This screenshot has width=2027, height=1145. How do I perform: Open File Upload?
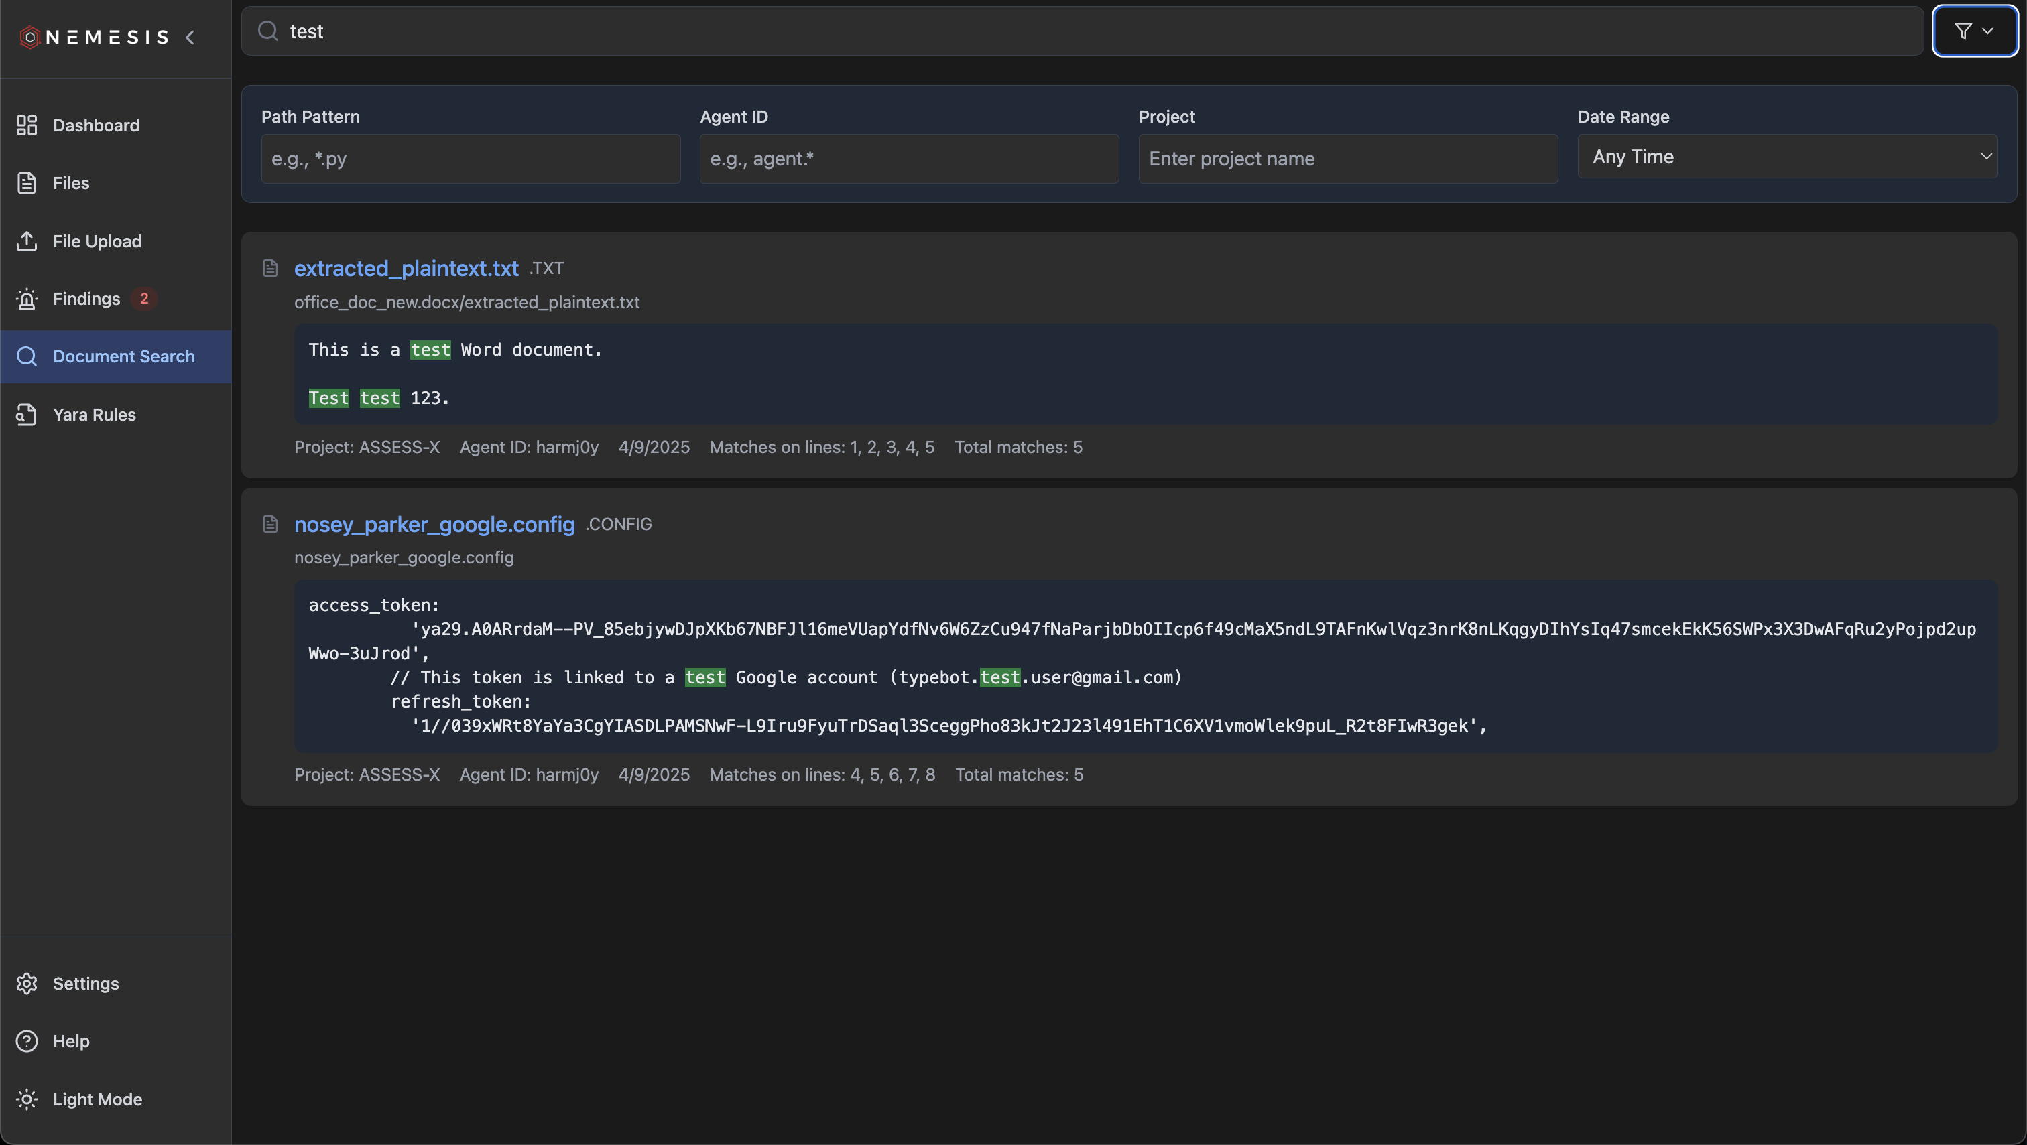97,241
